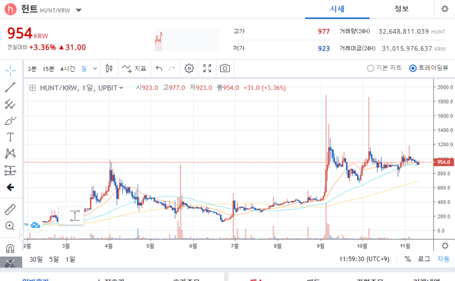Toggle the stay-in-drawing-mode pencil icon
455x281 pixels.
point(10,263)
